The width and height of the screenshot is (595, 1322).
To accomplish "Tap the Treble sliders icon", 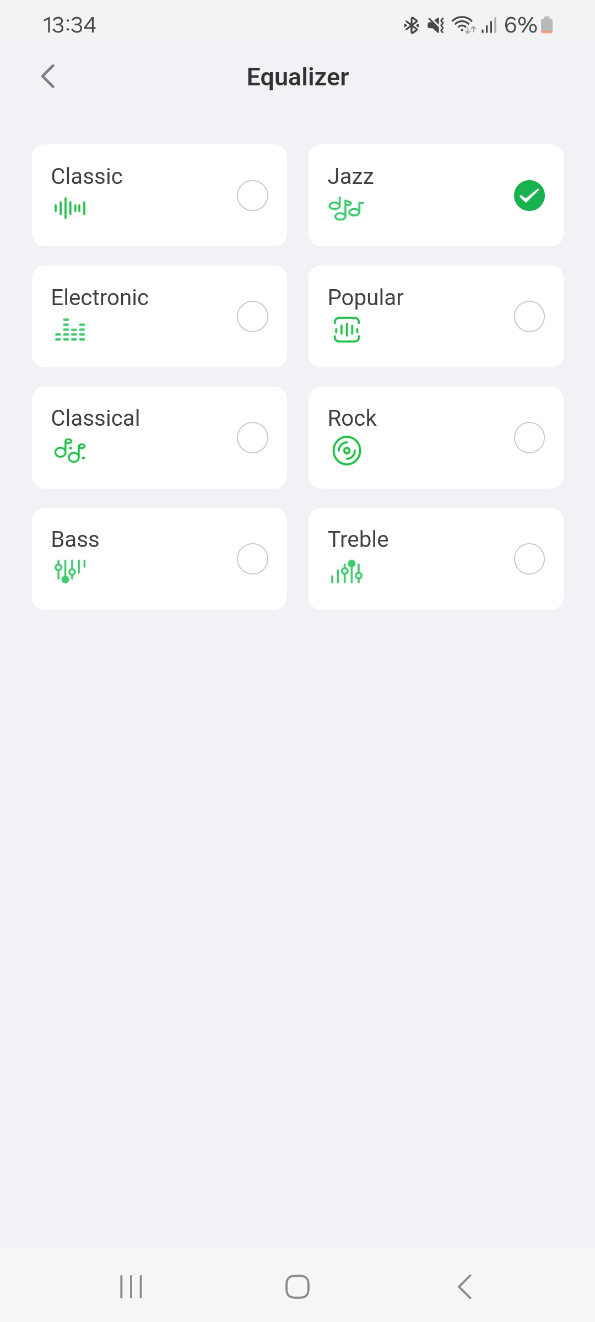I will (347, 572).
